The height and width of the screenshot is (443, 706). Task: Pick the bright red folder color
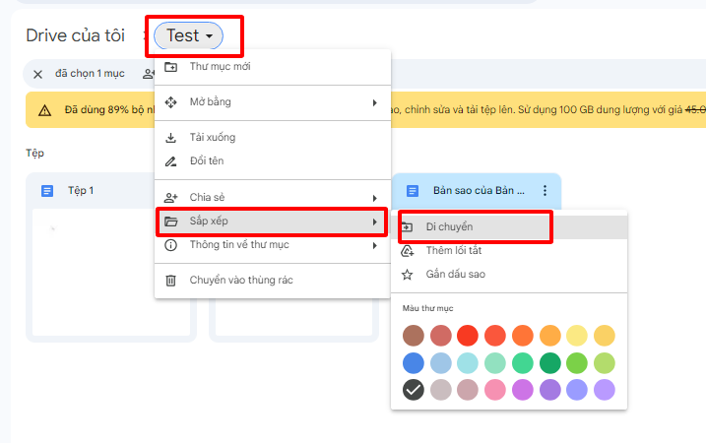(468, 336)
